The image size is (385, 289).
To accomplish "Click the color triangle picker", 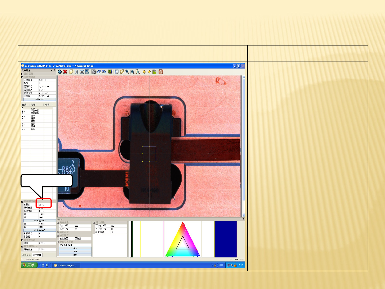I will pyautogui.click(x=183, y=239).
